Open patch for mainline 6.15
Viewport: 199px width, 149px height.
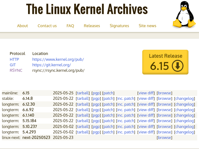click(108, 93)
